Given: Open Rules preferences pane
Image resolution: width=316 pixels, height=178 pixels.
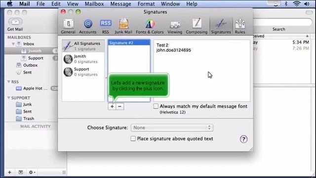Looking at the screenshot, I should pos(240,26).
